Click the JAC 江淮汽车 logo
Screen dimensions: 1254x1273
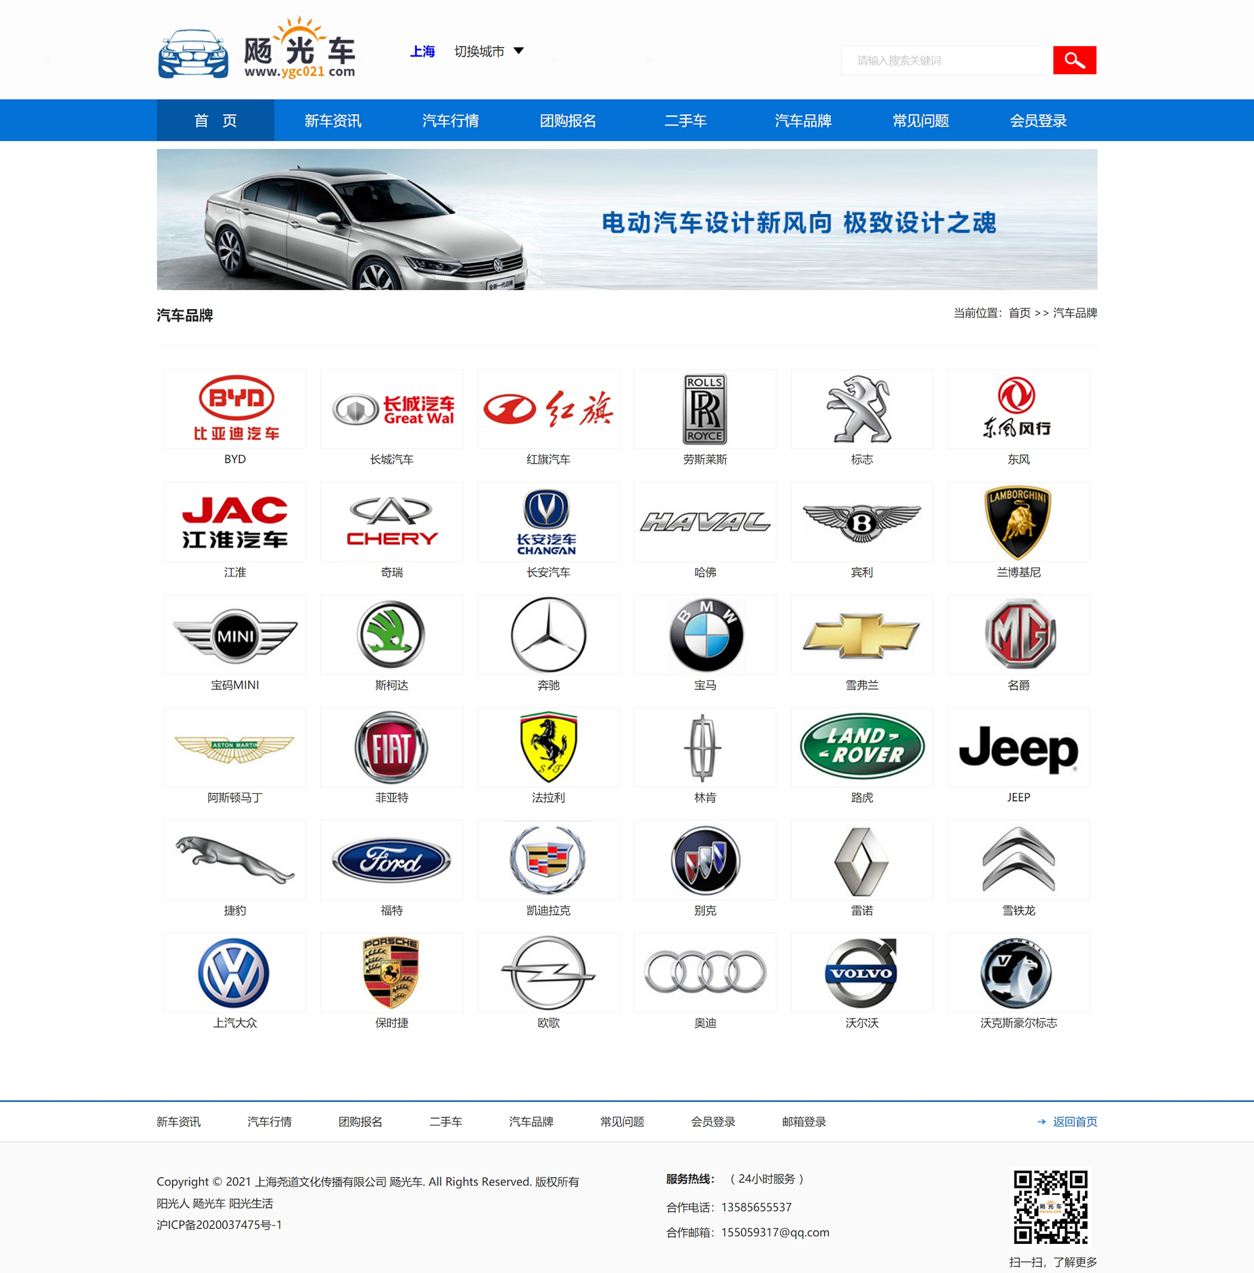235,522
